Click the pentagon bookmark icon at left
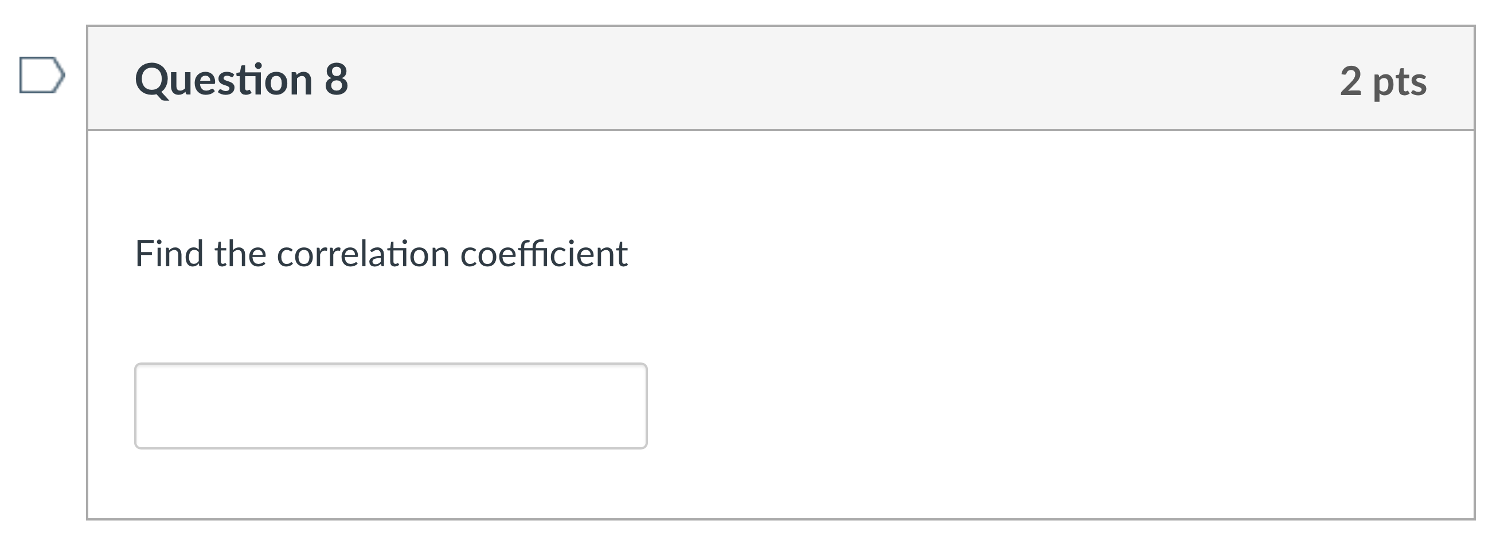The height and width of the screenshot is (552, 1508). [41, 75]
